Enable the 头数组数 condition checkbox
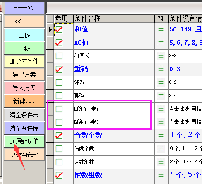 pyautogui.click(x=59, y=162)
